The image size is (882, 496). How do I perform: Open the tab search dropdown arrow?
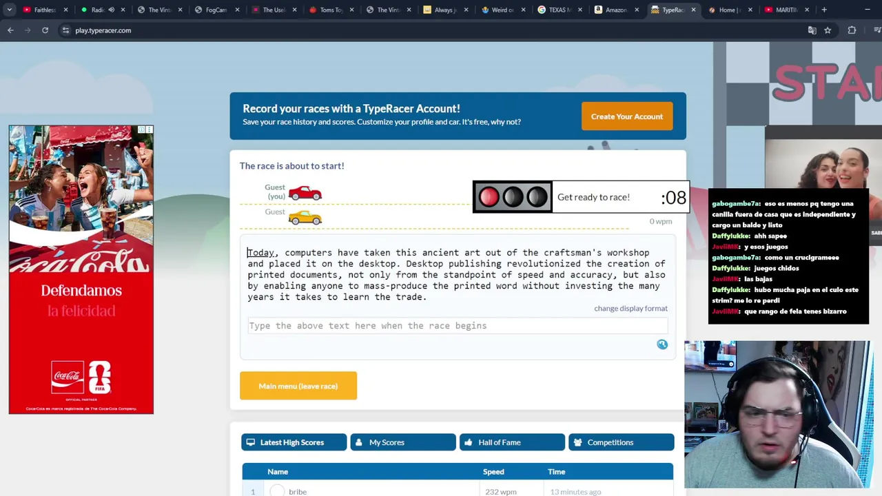(x=10, y=10)
